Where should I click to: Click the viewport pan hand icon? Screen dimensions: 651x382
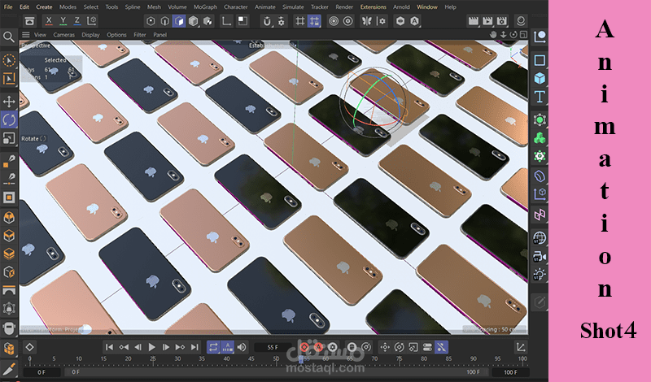tap(493, 35)
